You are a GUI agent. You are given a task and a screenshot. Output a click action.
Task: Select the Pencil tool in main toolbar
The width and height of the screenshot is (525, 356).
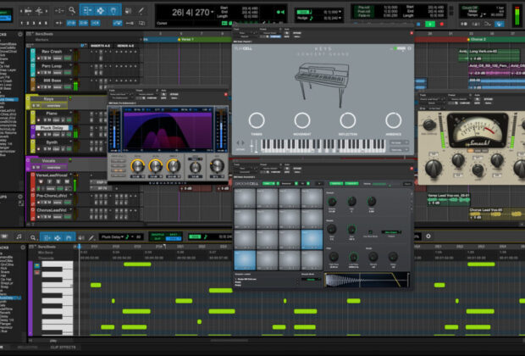click(x=141, y=11)
